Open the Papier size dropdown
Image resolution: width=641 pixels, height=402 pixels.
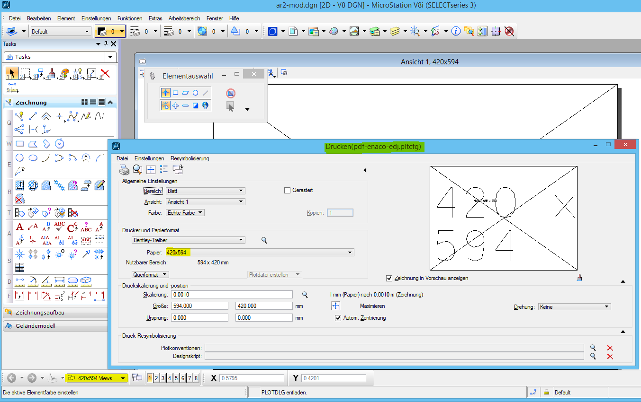[350, 253]
